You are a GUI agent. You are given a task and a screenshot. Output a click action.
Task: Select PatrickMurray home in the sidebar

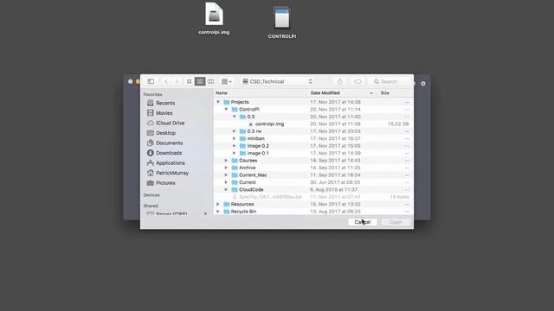[x=172, y=173]
